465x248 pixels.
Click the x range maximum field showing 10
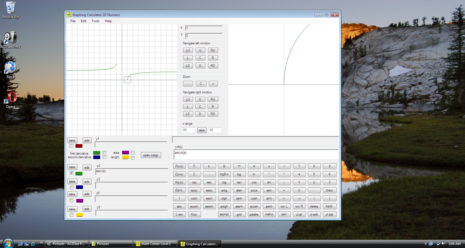[215, 130]
